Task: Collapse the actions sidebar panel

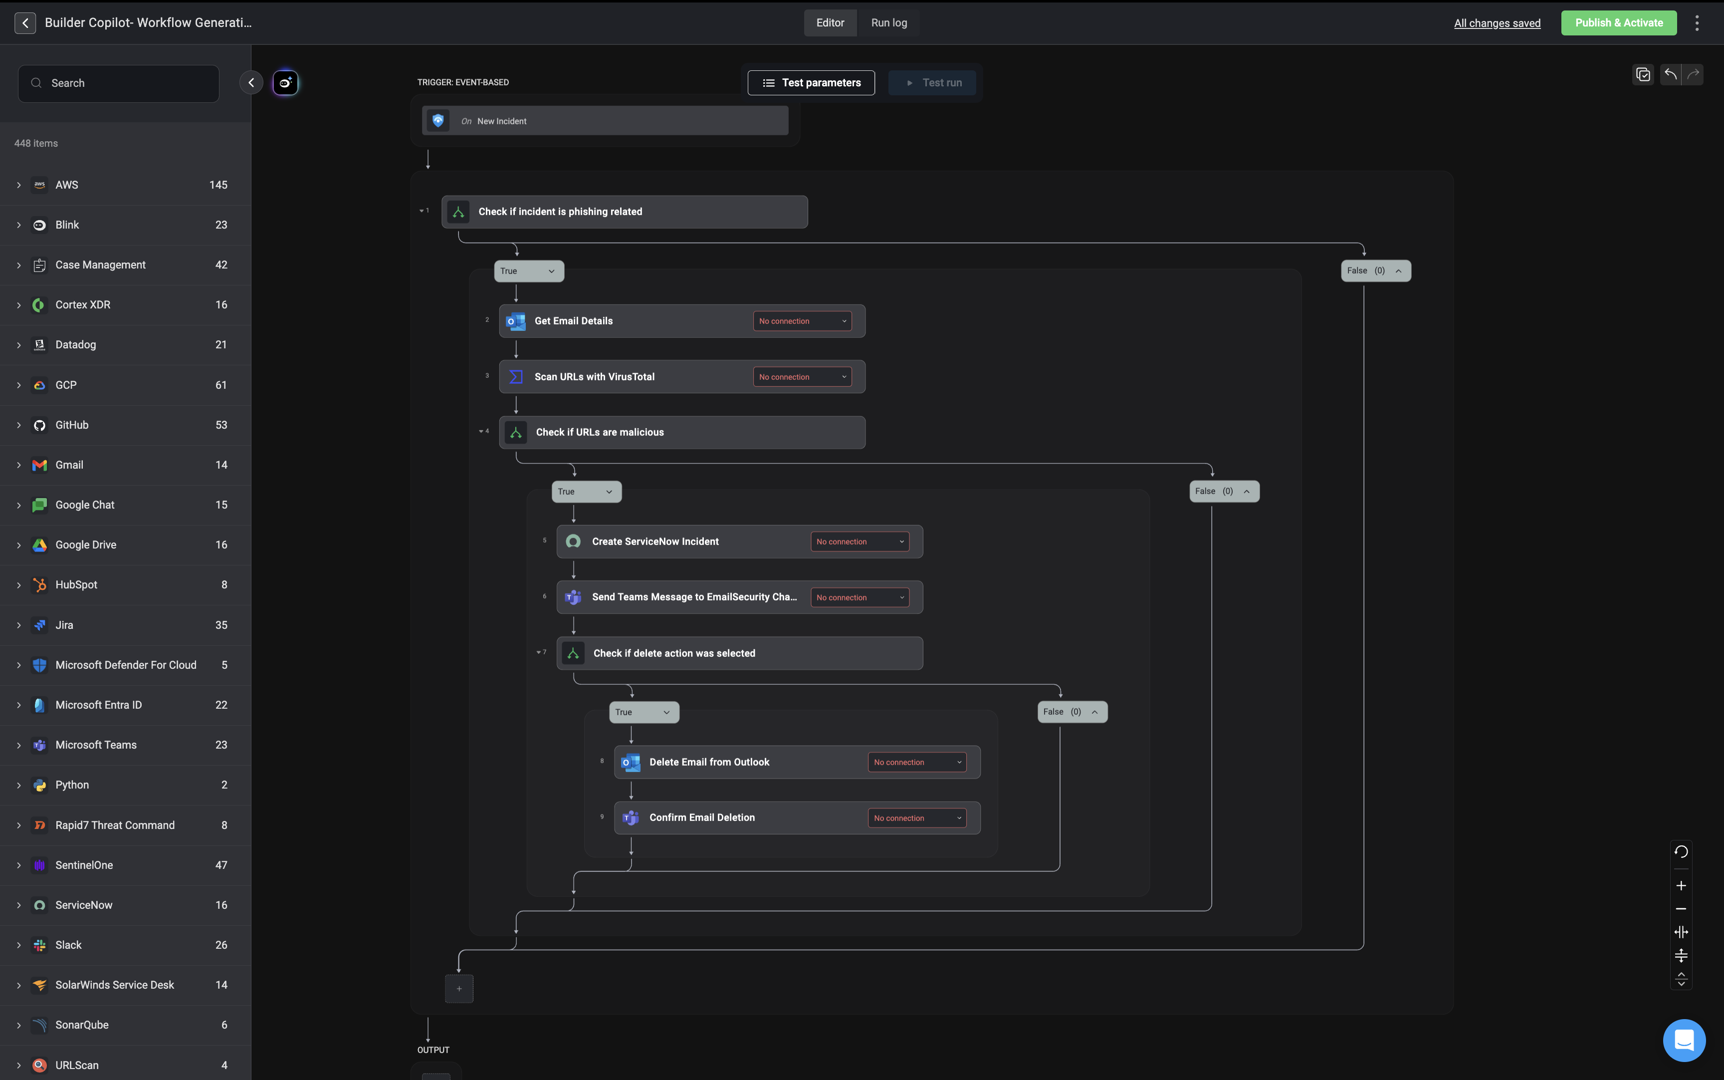Action: pos(251,83)
